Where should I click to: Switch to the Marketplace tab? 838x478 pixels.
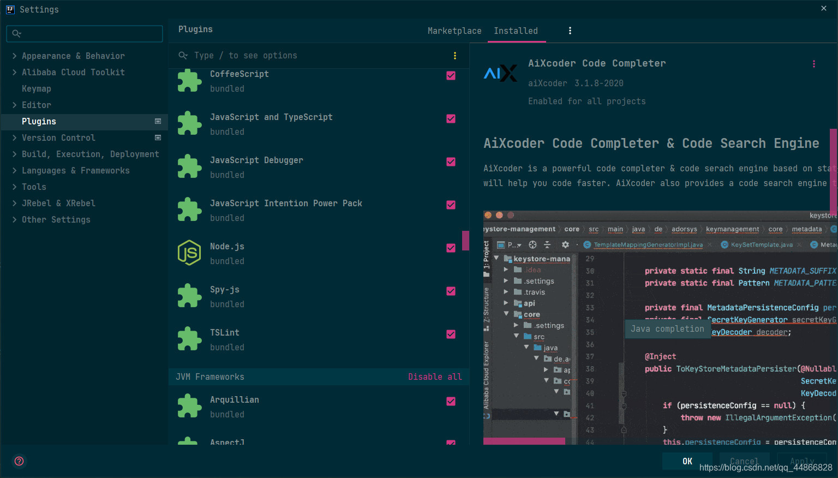(454, 31)
